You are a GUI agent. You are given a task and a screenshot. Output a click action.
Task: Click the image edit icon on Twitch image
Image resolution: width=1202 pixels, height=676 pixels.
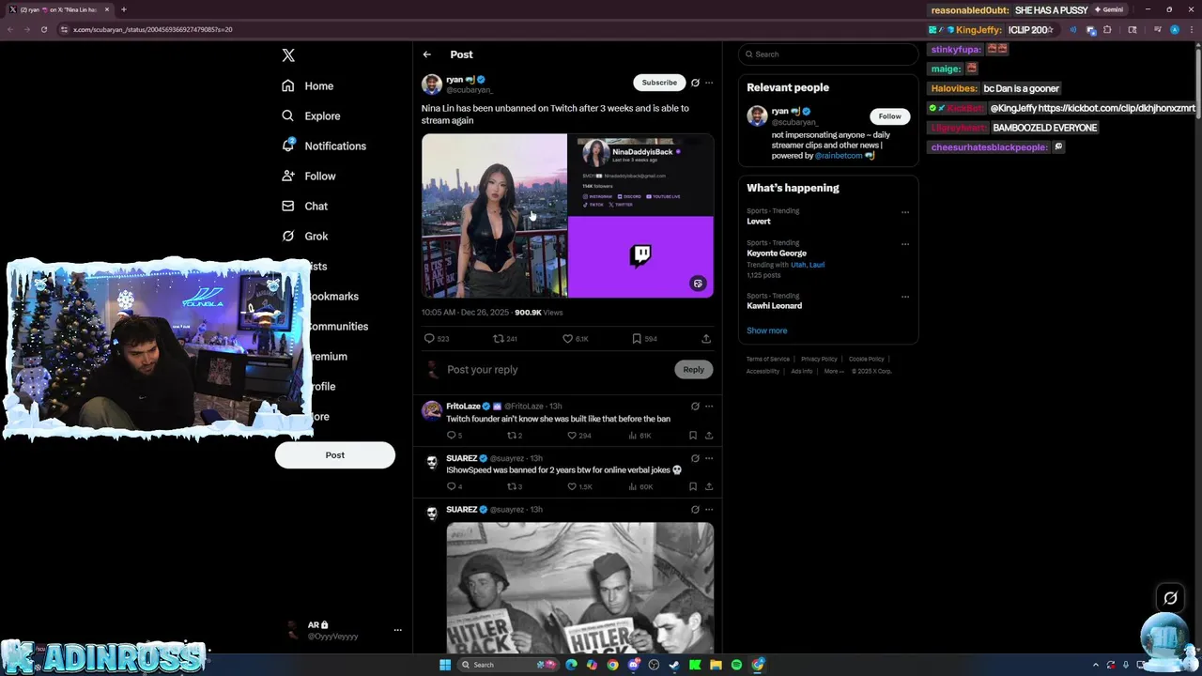pyautogui.click(x=698, y=284)
